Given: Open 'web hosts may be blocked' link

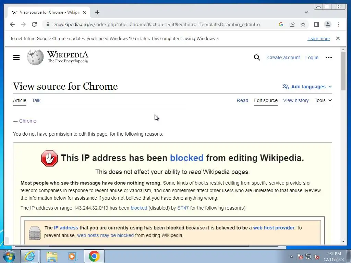Looking at the screenshot, I should 105,235.
